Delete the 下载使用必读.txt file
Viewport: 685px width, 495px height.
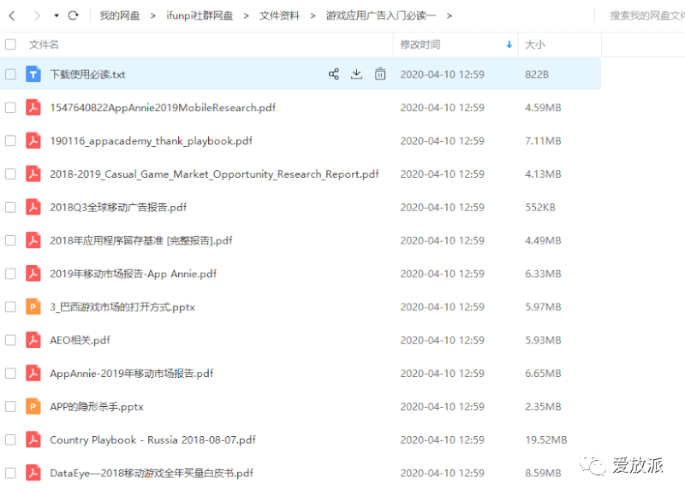(x=380, y=74)
